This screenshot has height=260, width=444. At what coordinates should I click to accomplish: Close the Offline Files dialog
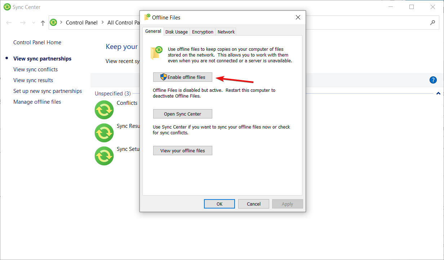(298, 17)
